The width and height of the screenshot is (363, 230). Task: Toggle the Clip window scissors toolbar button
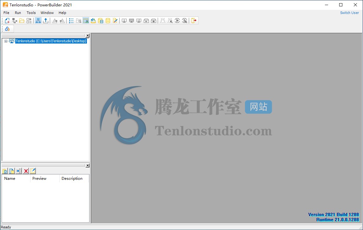pyautogui.click(x=86, y=21)
